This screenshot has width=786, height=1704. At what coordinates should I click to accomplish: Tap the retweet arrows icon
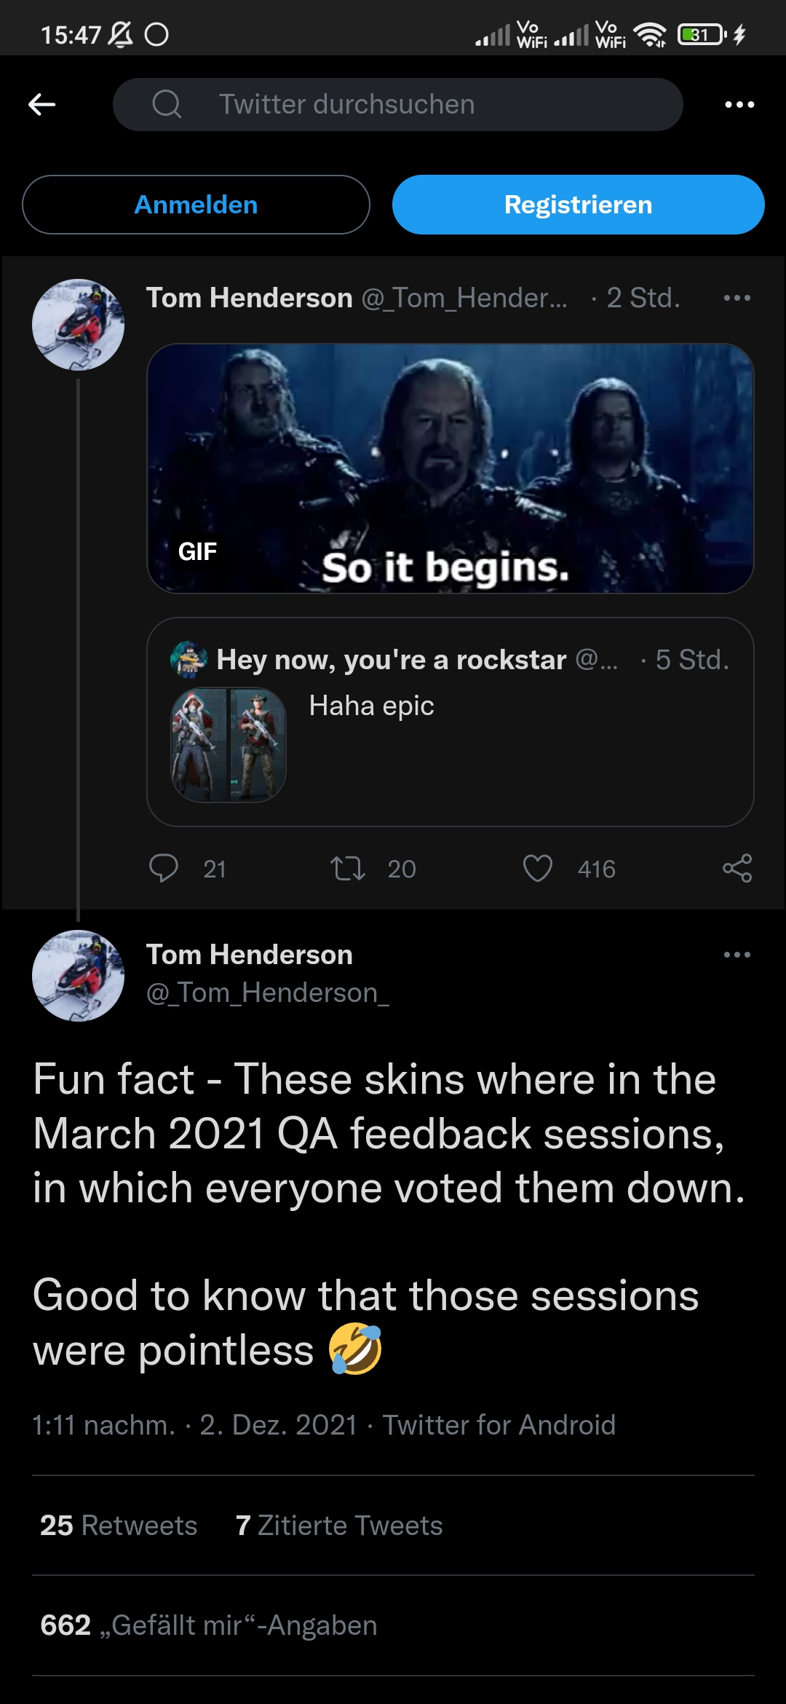[348, 869]
